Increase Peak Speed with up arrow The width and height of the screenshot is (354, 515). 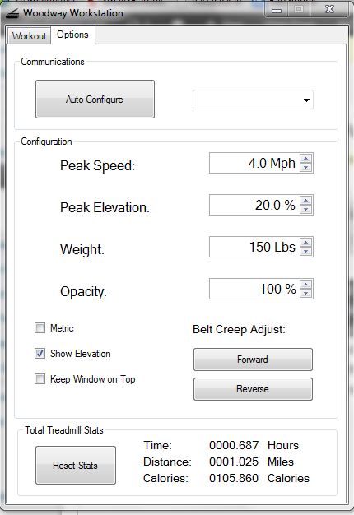click(305, 159)
